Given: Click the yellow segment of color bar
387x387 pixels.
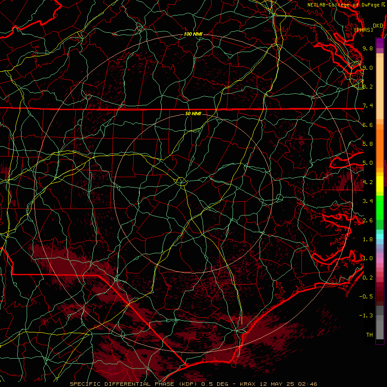Looking at the screenshot, I should [x=380, y=184].
